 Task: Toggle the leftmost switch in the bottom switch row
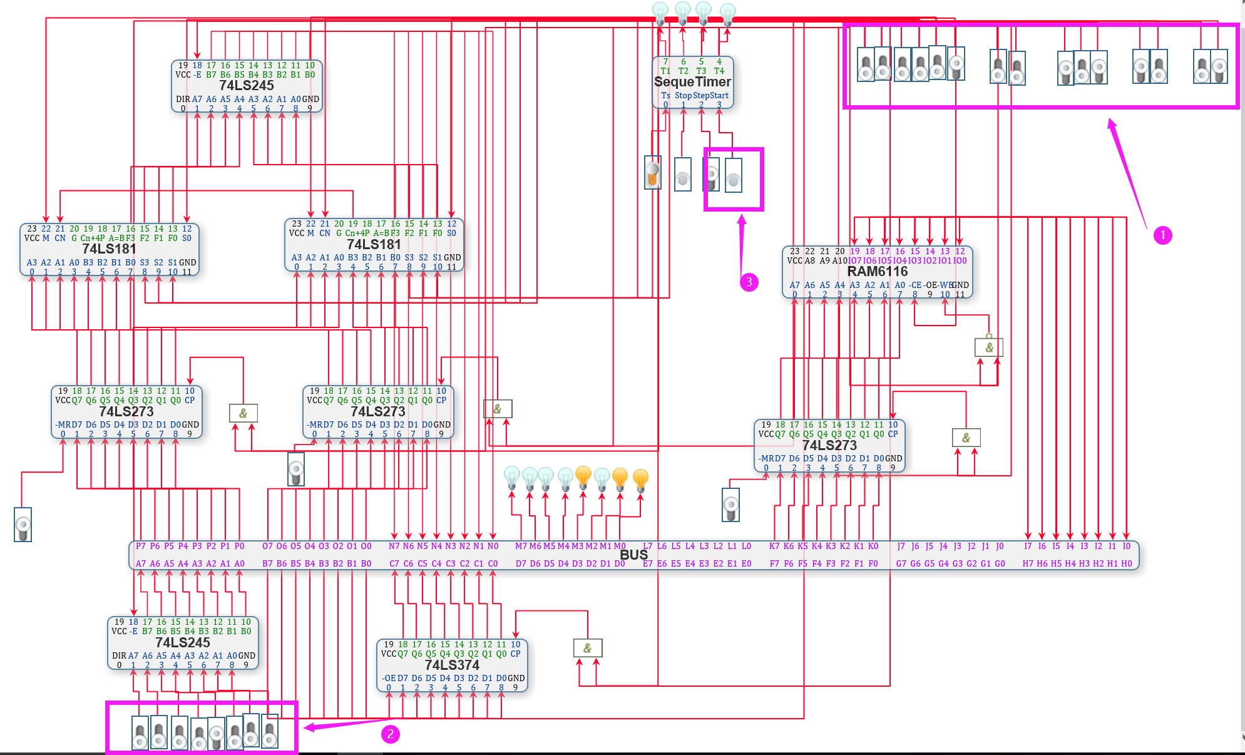tap(140, 733)
